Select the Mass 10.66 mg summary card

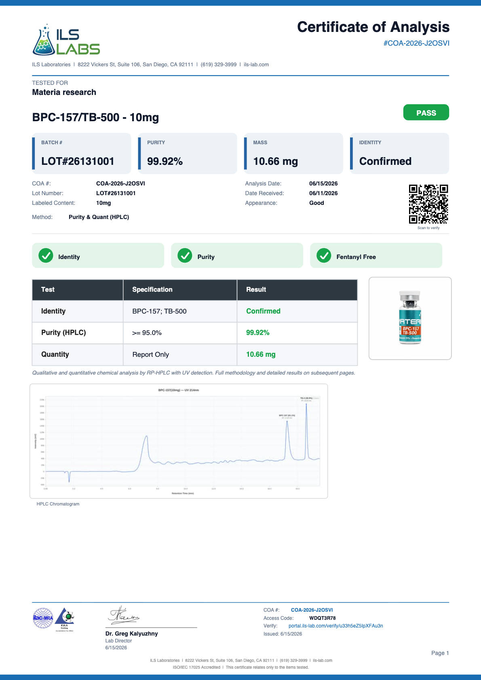point(293,154)
